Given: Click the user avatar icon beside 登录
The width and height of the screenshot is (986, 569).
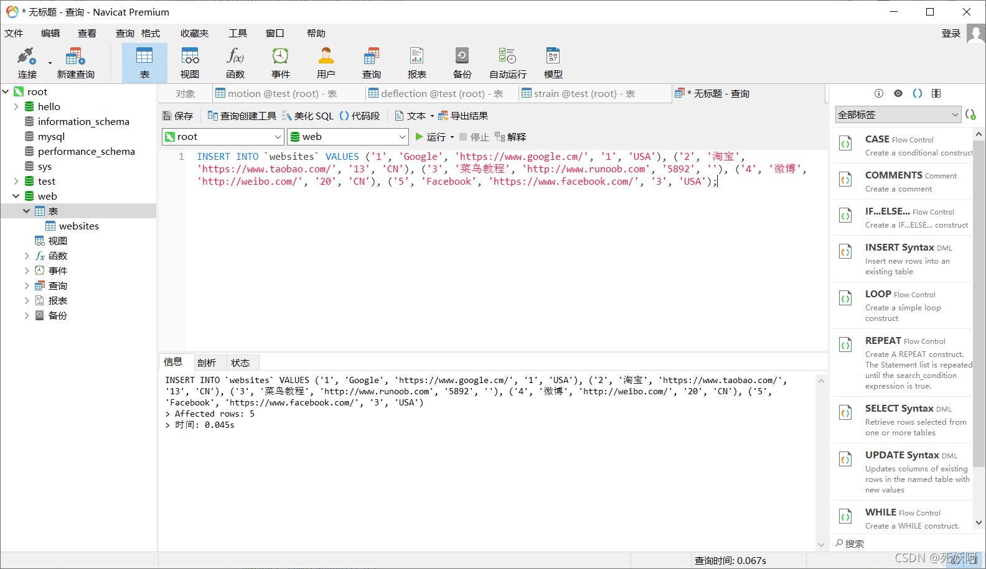Looking at the screenshot, I should coord(975,34).
